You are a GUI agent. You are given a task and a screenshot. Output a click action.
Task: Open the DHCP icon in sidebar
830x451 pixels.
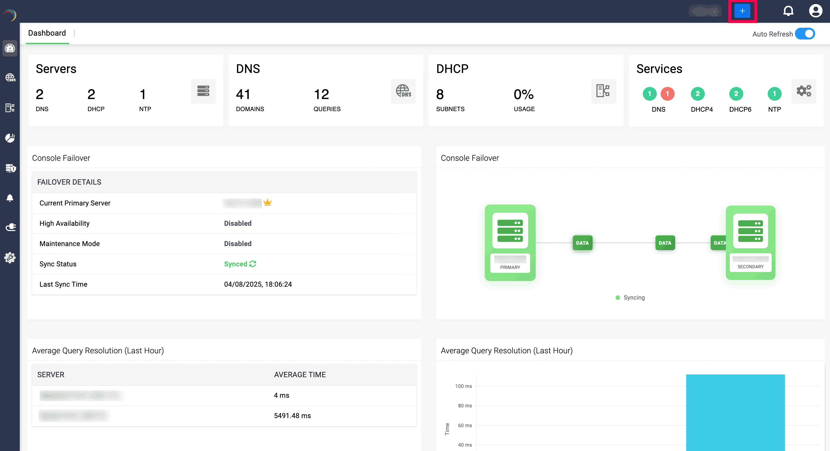pos(10,108)
